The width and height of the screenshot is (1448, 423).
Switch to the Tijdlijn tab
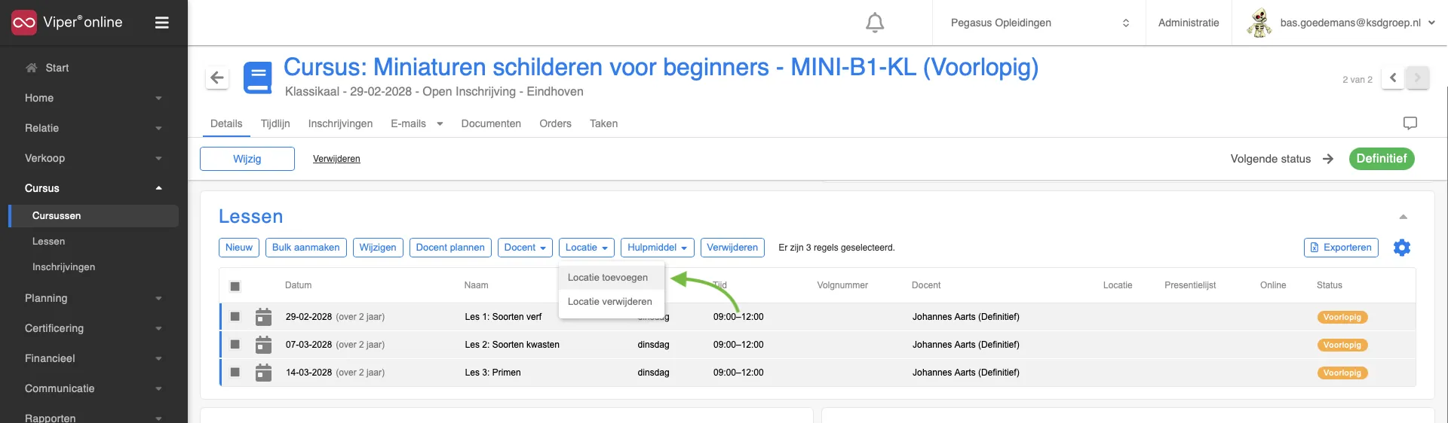(x=275, y=123)
